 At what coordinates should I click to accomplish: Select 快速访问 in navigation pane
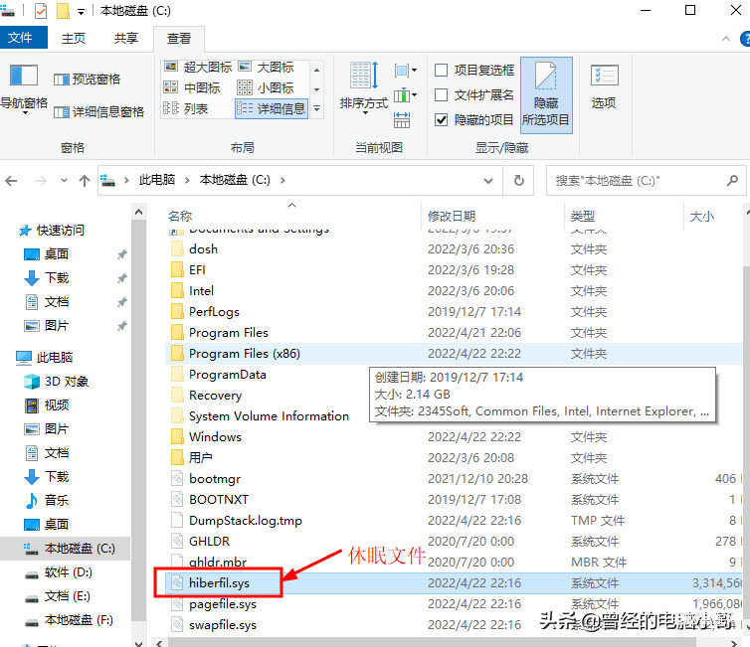[61, 231]
